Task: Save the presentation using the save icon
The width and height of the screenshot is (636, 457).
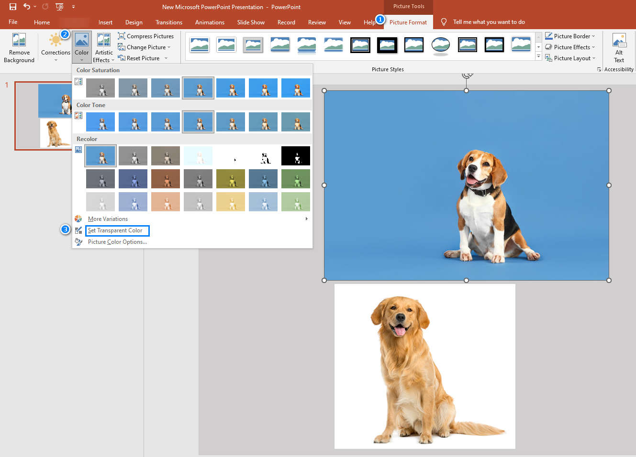Action: [x=13, y=7]
